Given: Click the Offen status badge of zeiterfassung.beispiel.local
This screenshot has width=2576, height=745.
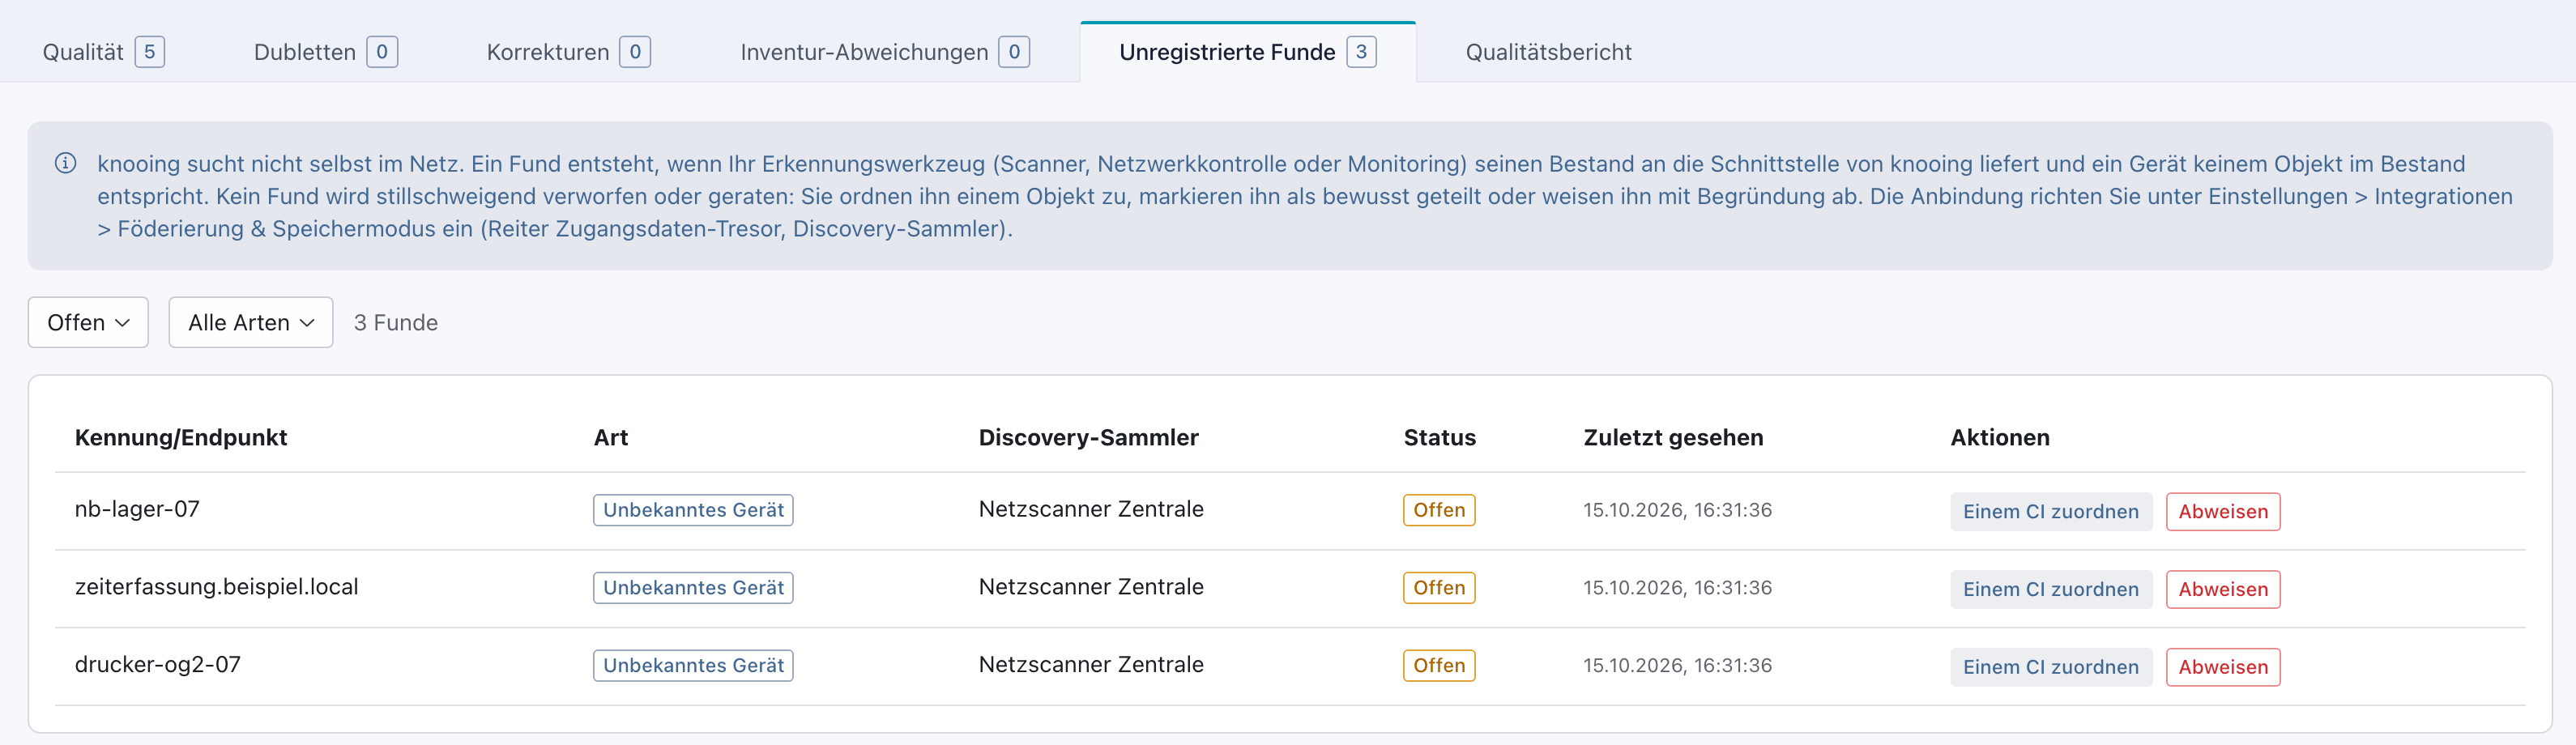Looking at the screenshot, I should (x=1439, y=588).
